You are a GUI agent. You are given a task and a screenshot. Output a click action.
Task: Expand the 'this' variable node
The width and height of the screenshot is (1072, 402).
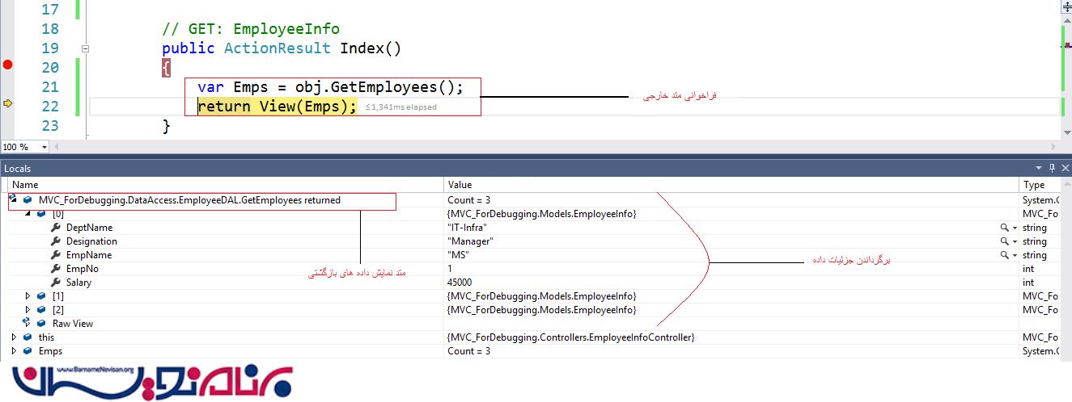click(14, 337)
